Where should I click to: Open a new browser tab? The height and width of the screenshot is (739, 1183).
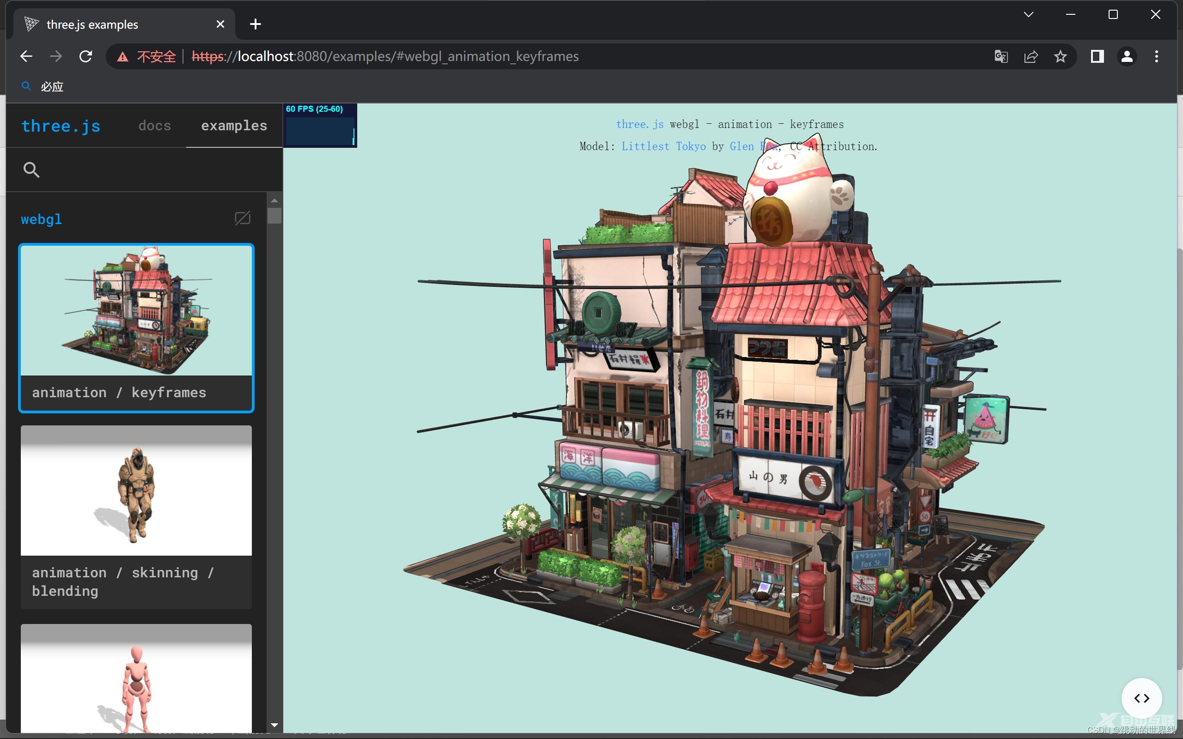[255, 24]
